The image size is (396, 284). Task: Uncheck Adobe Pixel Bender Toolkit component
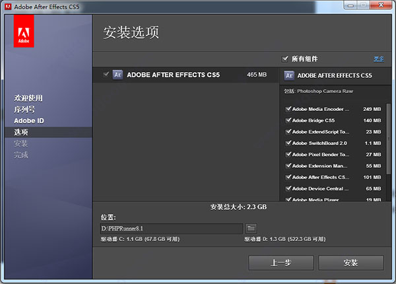288,155
